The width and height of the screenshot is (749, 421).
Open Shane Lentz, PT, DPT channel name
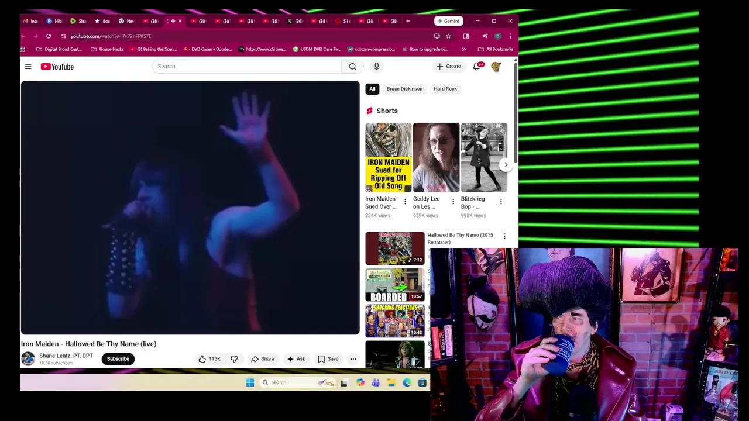(x=66, y=356)
